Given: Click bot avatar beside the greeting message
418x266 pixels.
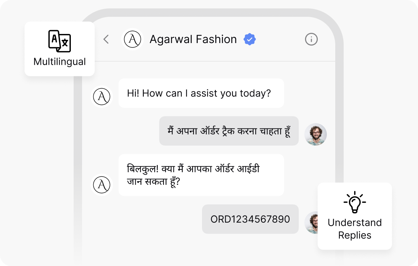Looking at the screenshot, I should (102, 97).
